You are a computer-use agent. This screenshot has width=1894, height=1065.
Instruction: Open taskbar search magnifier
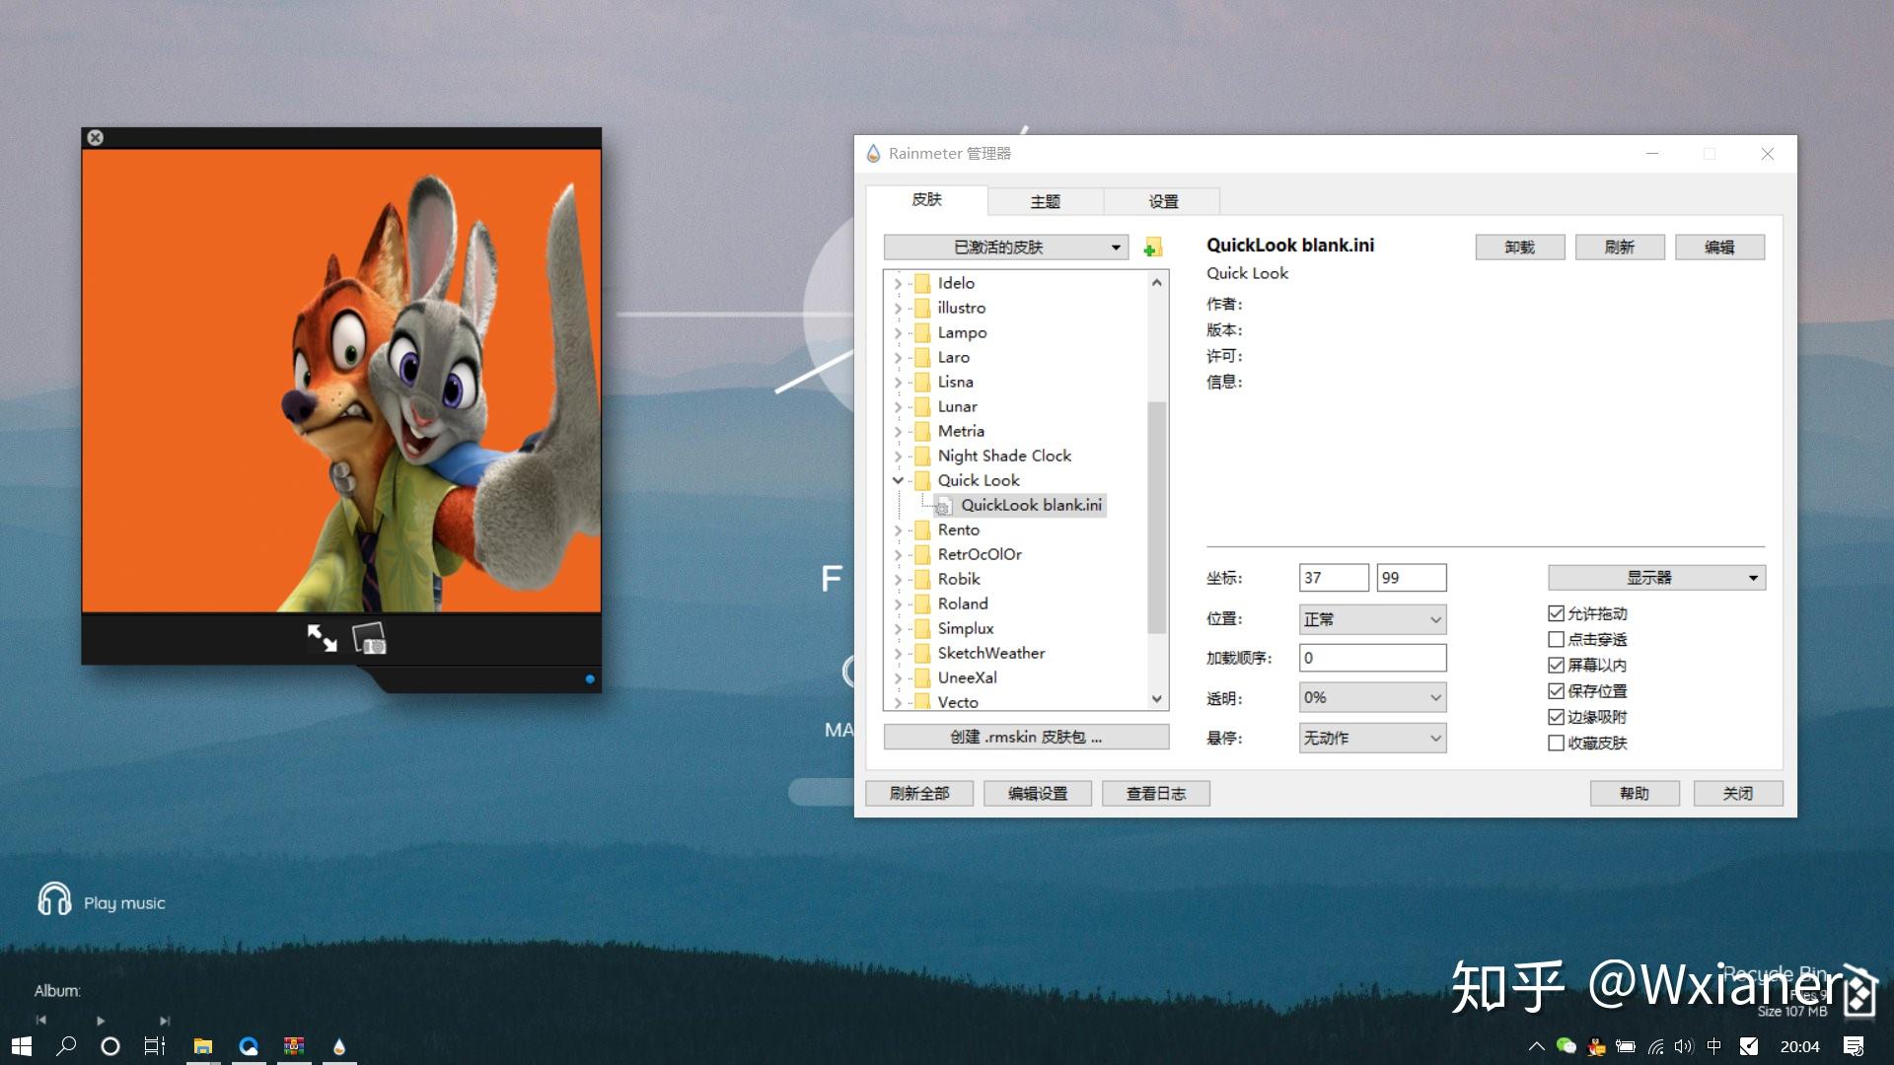pyautogui.click(x=66, y=1046)
